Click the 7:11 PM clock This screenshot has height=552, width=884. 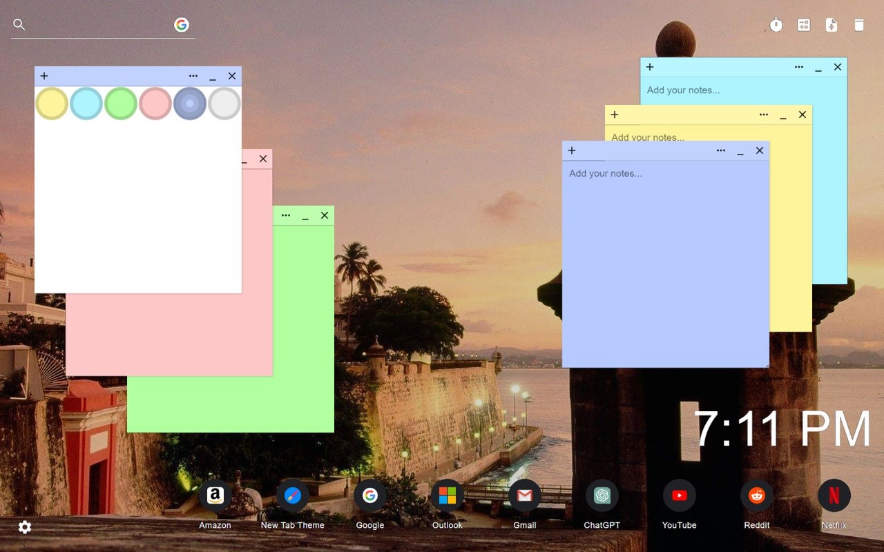[x=782, y=429]
